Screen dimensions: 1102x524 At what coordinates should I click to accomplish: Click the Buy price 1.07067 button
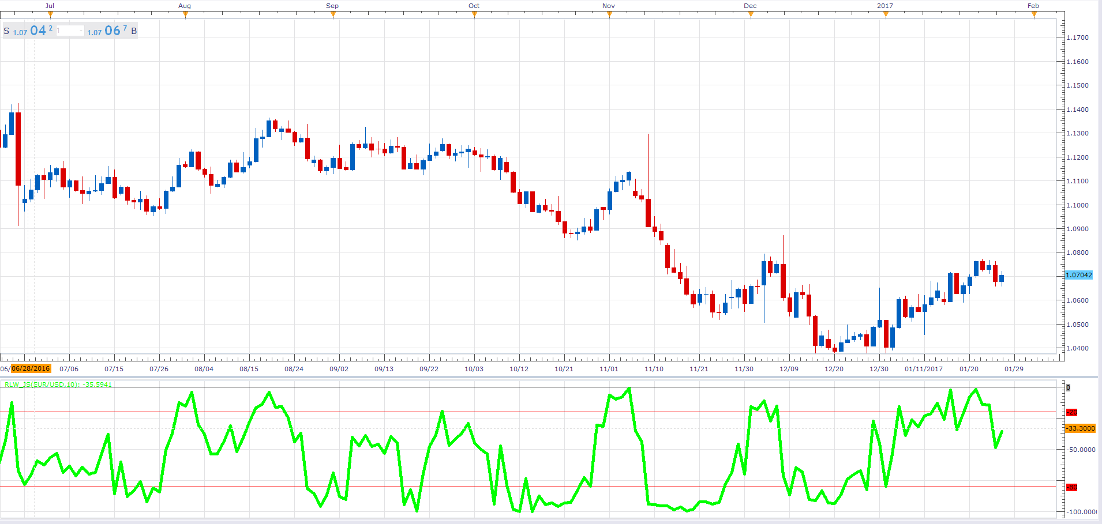[x=113, y=31]
